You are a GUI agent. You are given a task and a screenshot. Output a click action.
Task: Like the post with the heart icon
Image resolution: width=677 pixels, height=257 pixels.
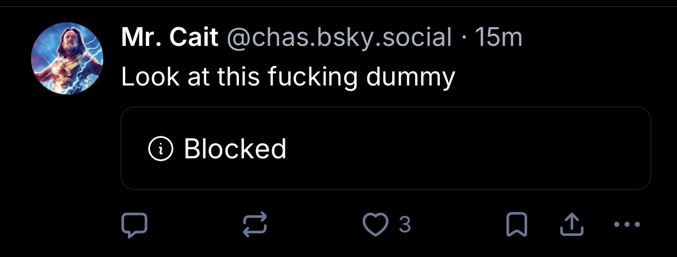pos(377,225)
